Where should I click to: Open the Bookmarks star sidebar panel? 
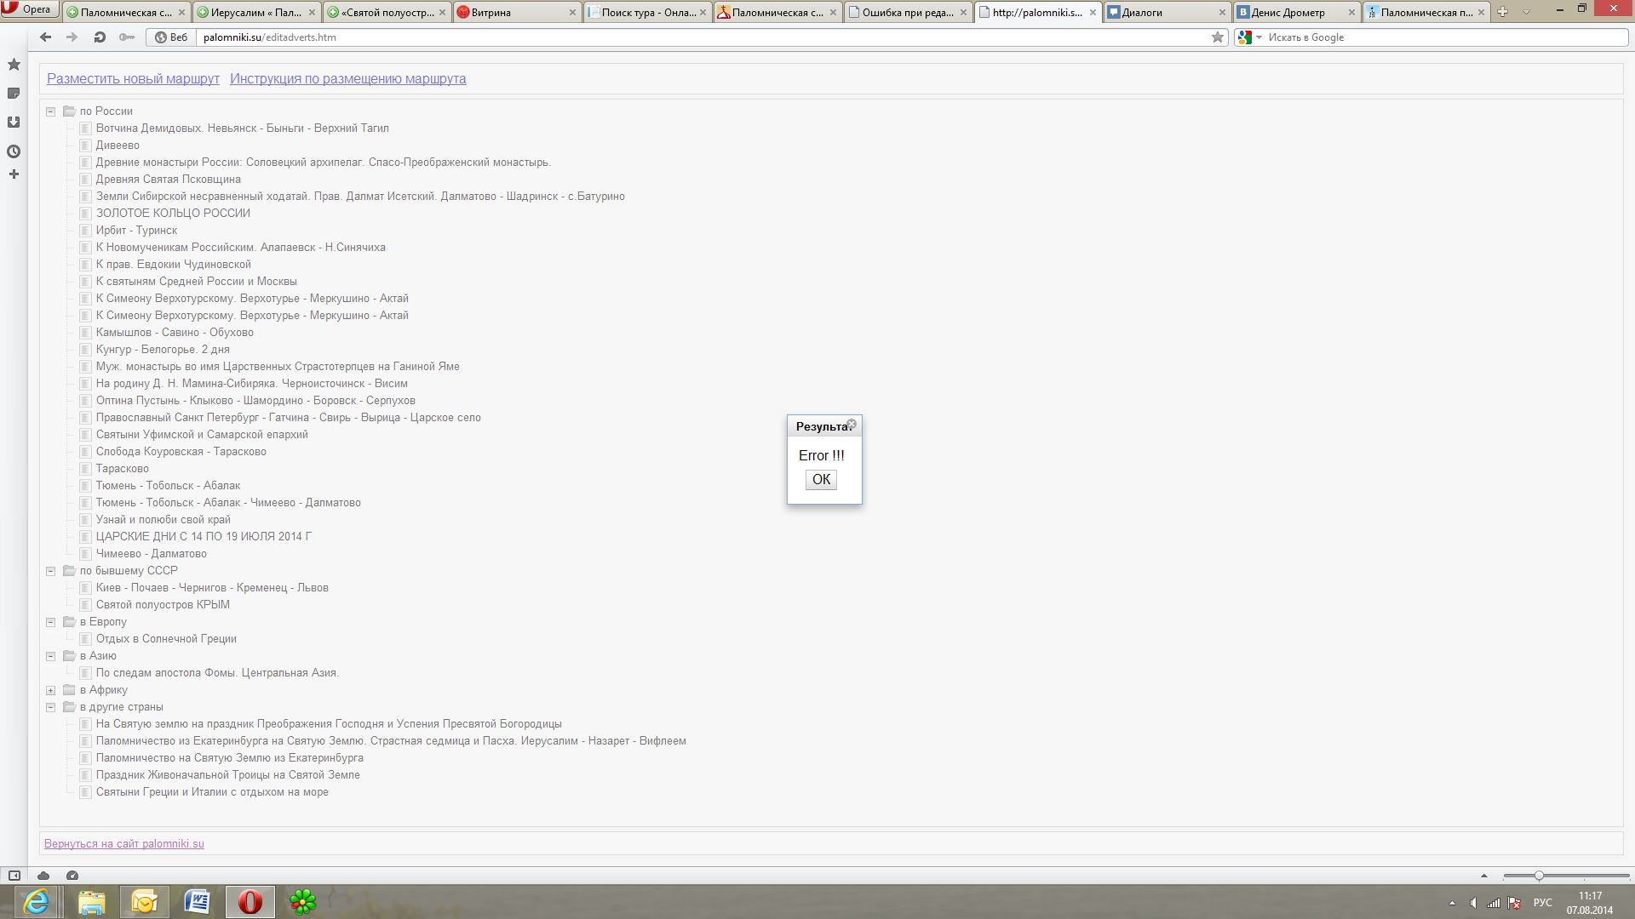click(14, 65)
